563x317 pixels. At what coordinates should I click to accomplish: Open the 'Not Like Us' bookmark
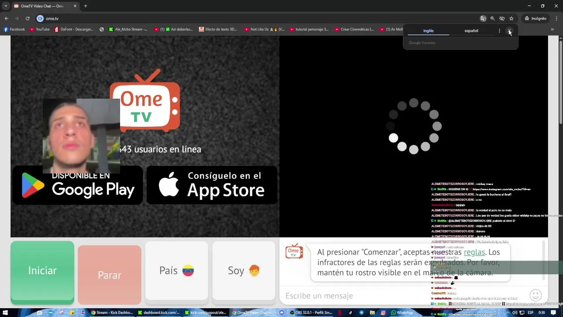(x=264, y=29)
